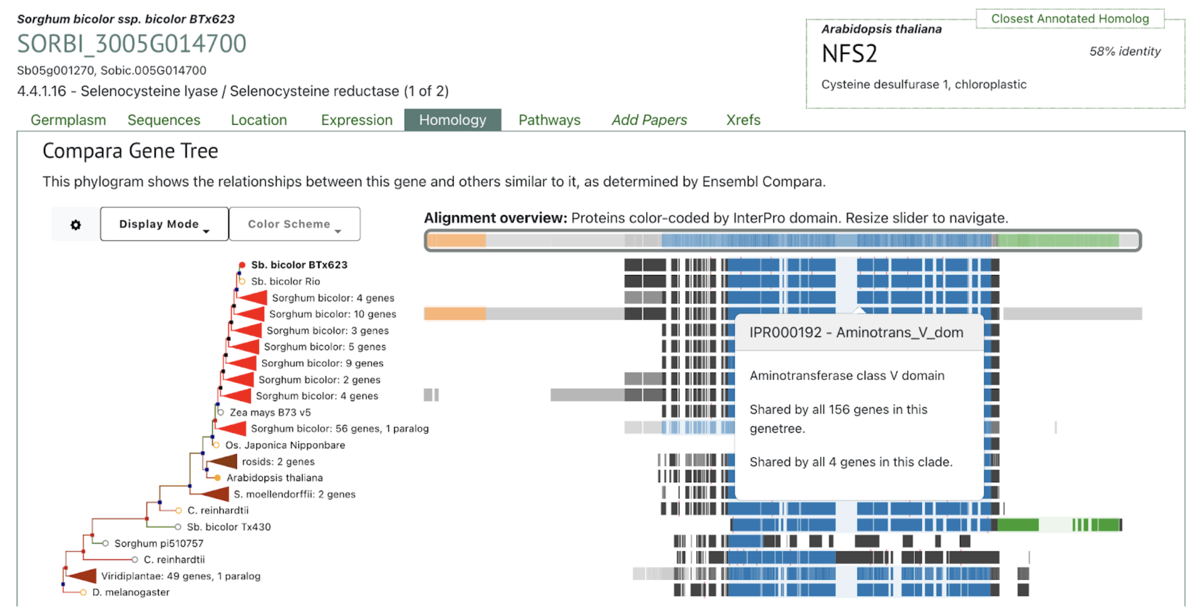The image size is (1196, 616).
Task: Switch to the Expression tab
Action: point(356,120)
